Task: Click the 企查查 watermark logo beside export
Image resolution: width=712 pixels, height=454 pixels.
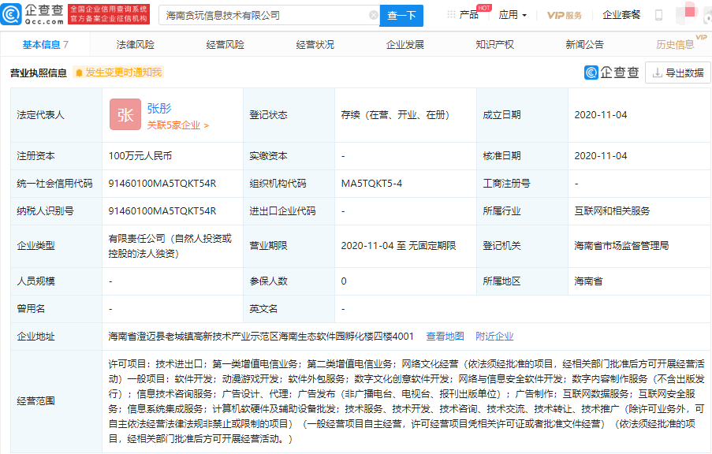Action: [612, 73]
